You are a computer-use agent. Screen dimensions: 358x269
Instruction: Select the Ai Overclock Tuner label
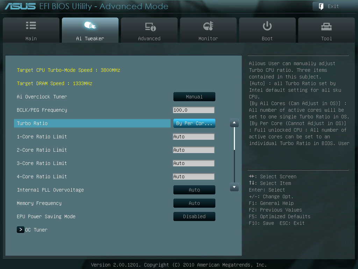pos(42,97)
